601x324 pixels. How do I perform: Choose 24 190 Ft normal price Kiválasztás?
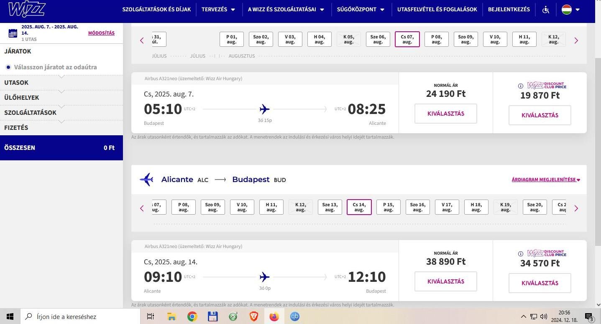point(446,114)
